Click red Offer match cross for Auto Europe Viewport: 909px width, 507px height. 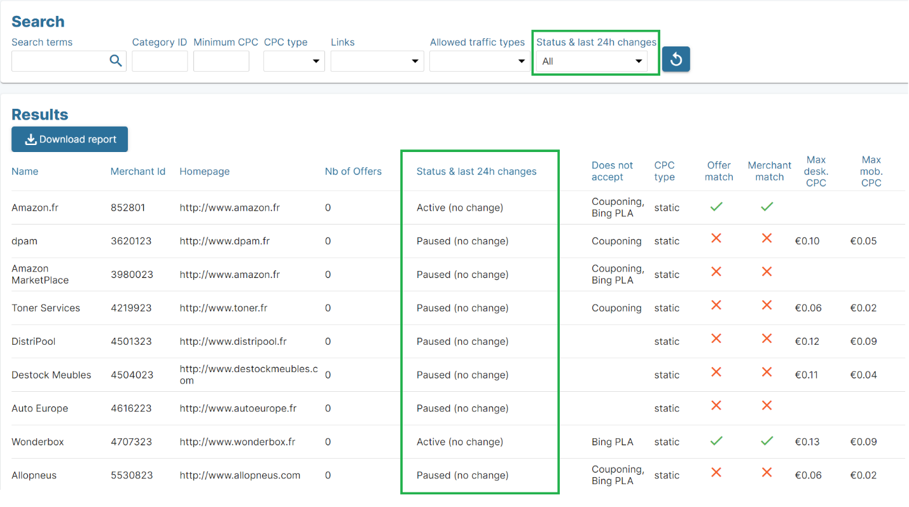(716, 405)
